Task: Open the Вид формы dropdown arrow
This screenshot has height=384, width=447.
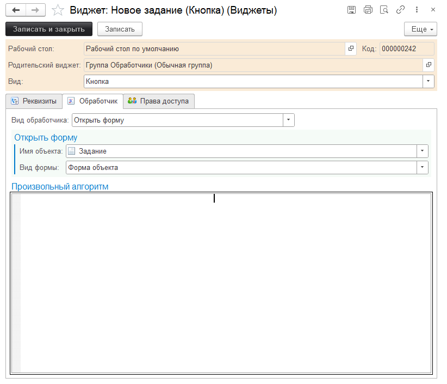Action: coord(423,168)
